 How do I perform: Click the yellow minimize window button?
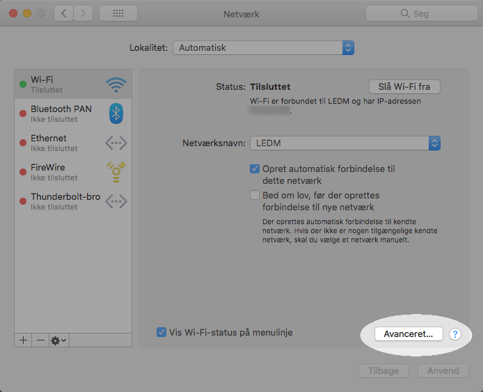coord(27,13)
